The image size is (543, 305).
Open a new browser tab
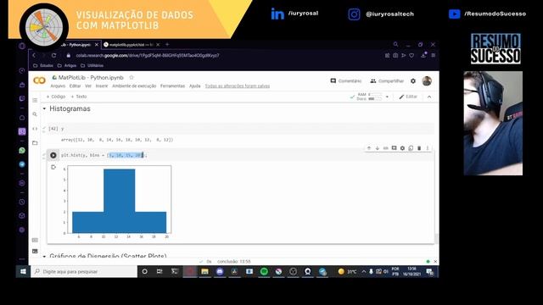[x=167, y=44]
